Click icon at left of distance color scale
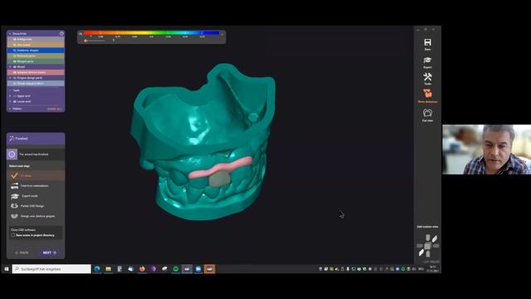531x299 pixels. pyautogui.click(x=80, y=33)
